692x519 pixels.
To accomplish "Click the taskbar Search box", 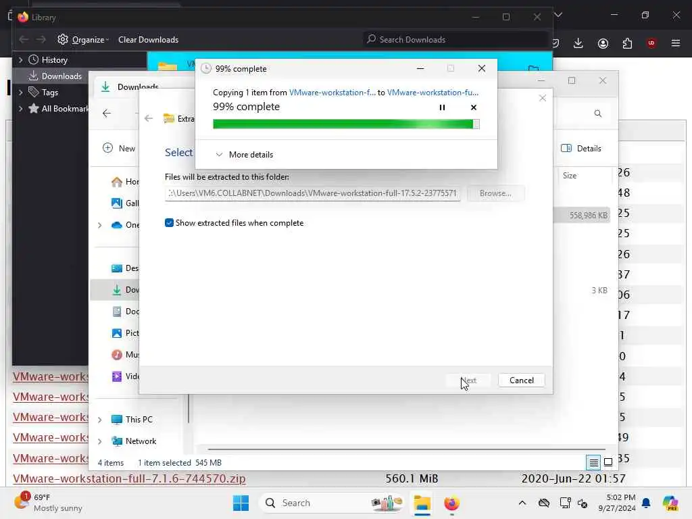I will pos(331,503).
